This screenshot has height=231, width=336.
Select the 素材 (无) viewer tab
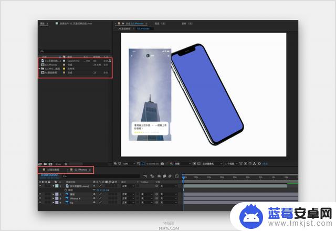187,24
